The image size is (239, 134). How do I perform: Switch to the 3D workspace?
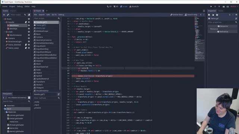116,7
